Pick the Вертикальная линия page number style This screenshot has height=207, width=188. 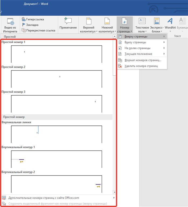[56, 134]
